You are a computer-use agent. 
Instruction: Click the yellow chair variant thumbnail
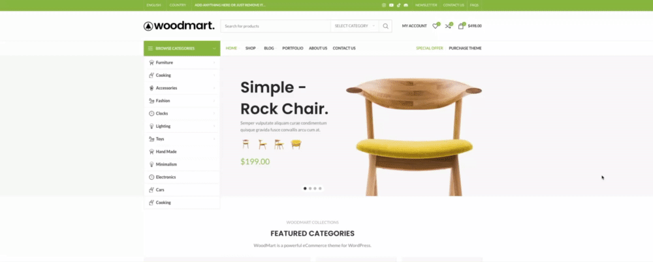point(296,144)
